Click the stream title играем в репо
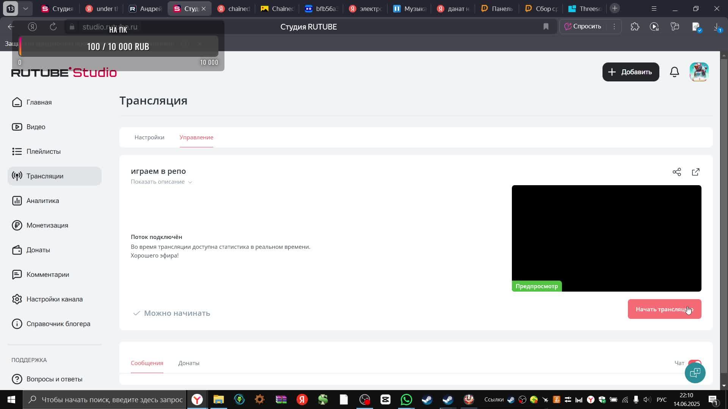Viewport: 728px width, 409px height. [158, 171]
